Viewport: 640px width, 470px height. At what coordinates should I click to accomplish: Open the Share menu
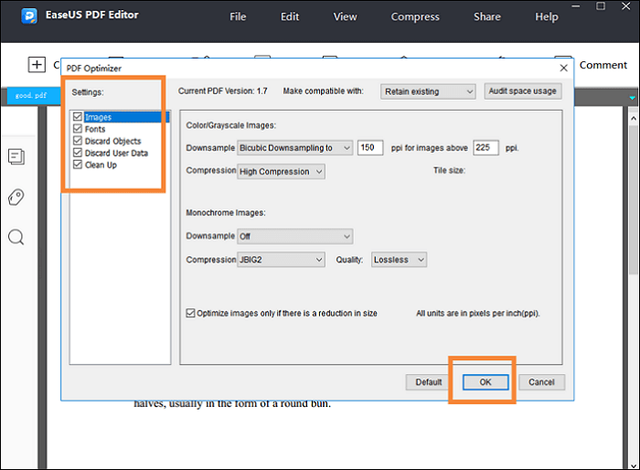click(x=487, y=16)
